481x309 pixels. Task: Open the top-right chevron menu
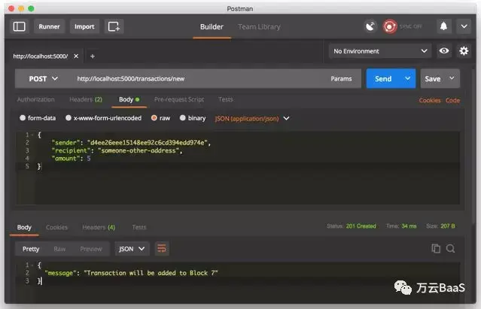[x=464, y=26]
